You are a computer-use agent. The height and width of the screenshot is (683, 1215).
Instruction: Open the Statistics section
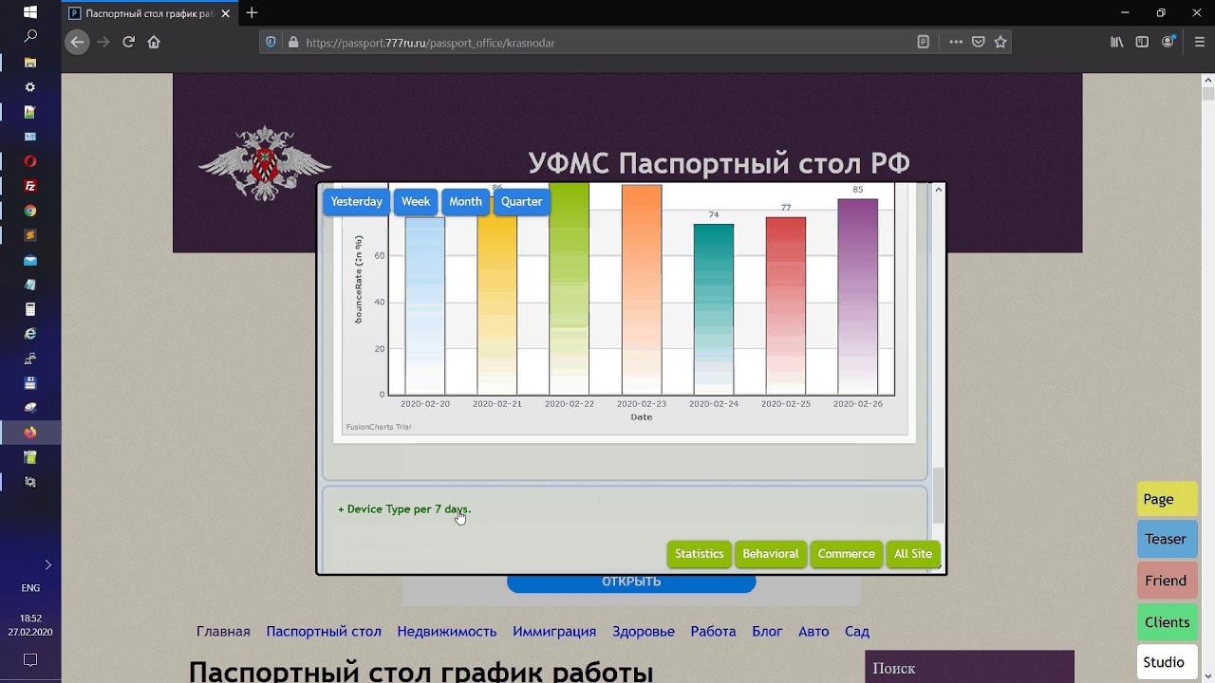700,554
